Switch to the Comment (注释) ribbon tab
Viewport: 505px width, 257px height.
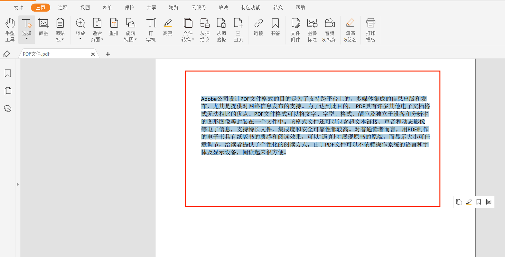(x=63, y=7)
